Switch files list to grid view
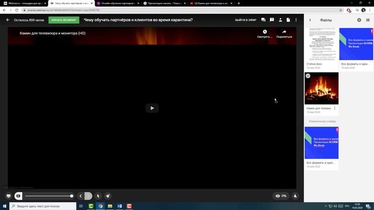Screen dimensions: 374x210 coord(368,20)
